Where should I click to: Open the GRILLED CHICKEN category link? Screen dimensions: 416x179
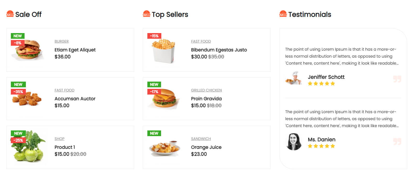(206, 90)
